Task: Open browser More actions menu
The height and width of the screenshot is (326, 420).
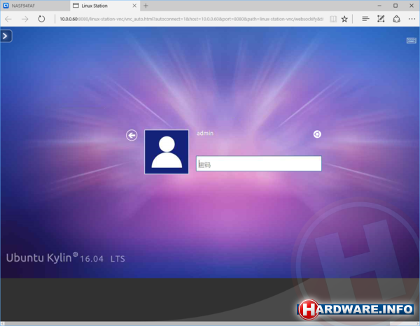Action: coord(412,19)
